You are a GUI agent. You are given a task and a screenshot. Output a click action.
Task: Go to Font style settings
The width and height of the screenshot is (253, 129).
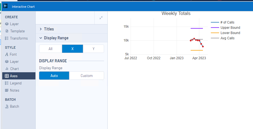coord(13,55)
